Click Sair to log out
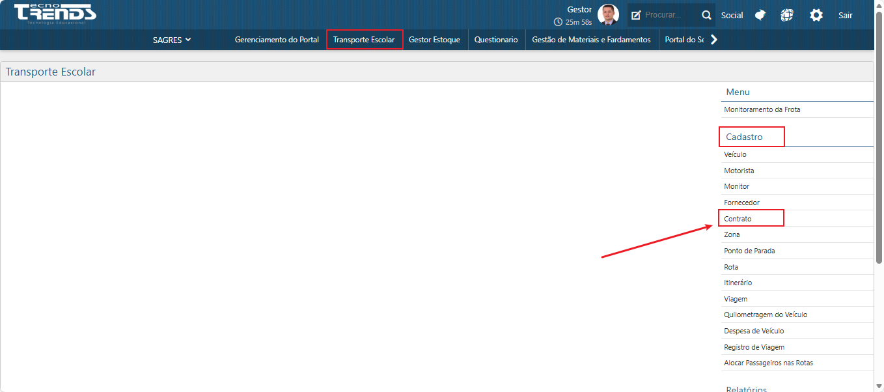The width and height of the screenshot is (884, 392). (845, 15)
